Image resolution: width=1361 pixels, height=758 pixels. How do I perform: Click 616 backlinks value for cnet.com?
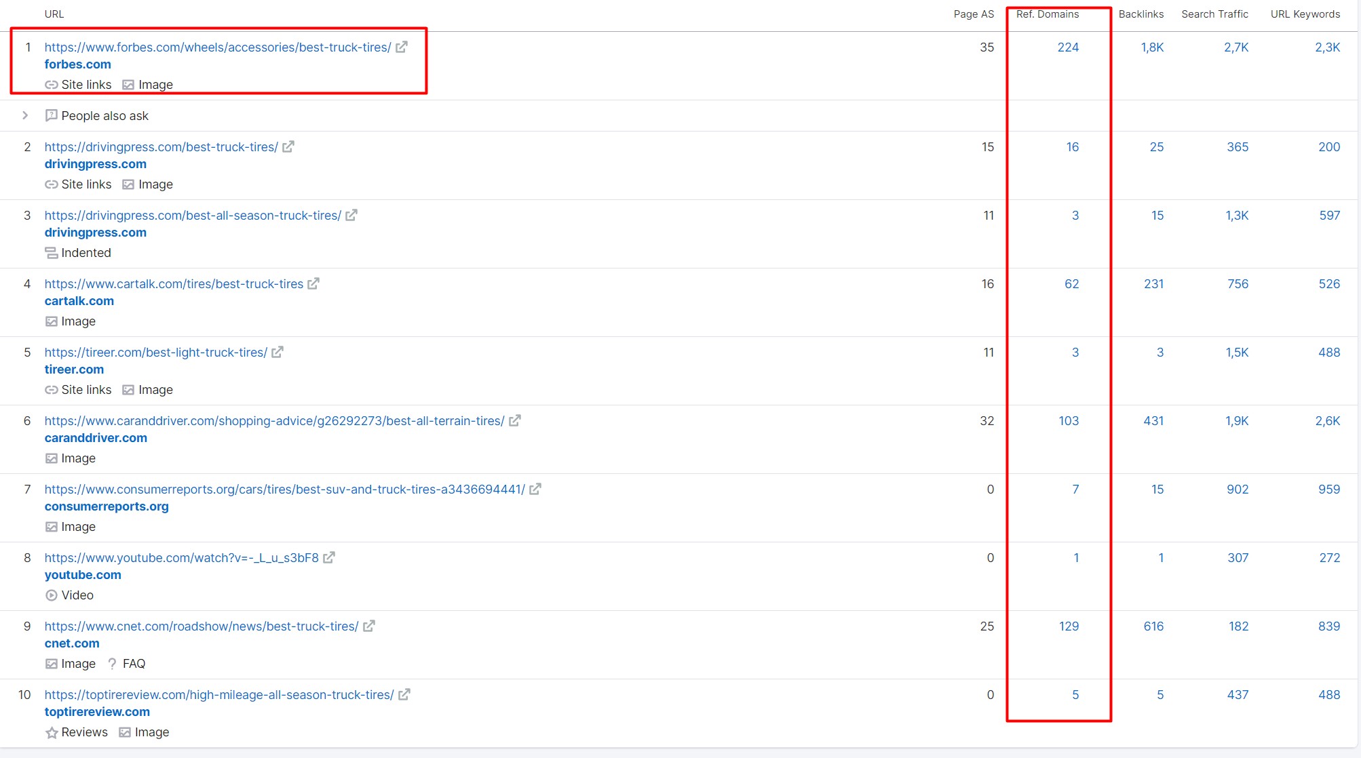pyautogui.click(x=1153, y=626)
